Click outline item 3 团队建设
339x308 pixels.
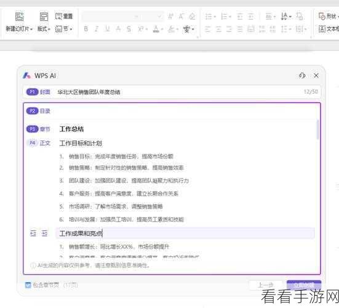point(124,180)
